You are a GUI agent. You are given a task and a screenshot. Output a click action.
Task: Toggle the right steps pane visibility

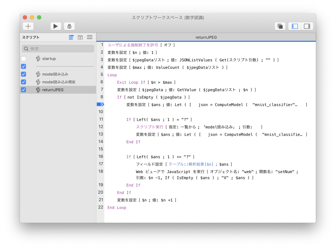point(307,26)
